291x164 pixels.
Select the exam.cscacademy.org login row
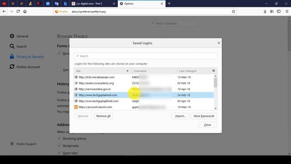click(144, 83)
